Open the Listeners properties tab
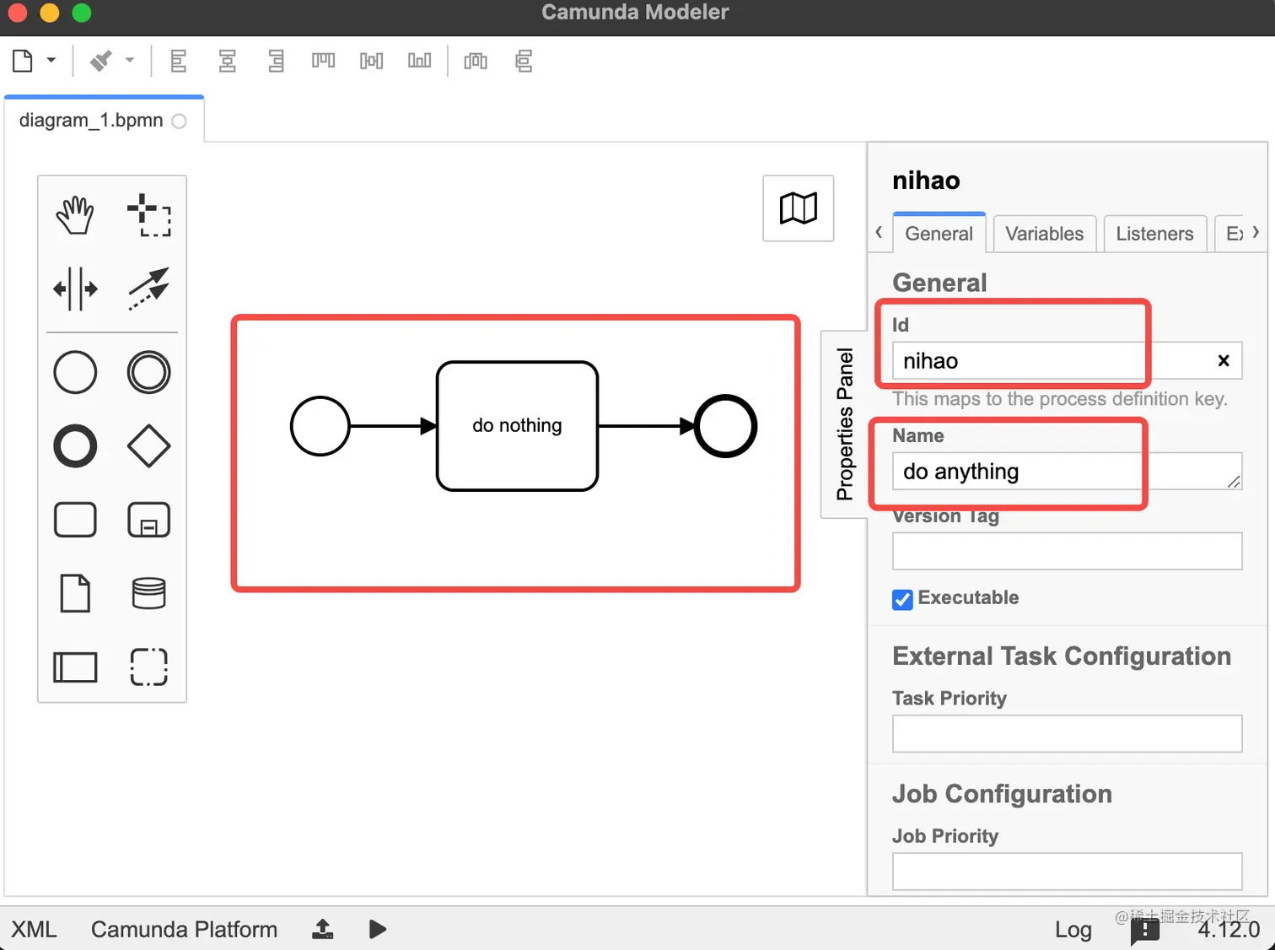Image resolution: width=1275 pixels, height=950 pixels. pos(1154,234)
